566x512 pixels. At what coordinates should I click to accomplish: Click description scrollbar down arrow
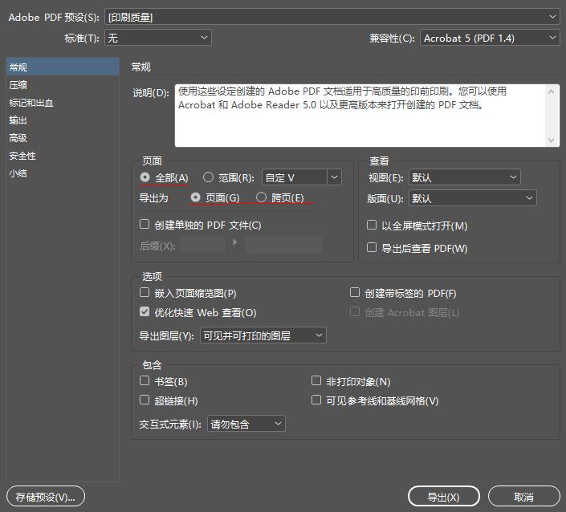(552, 140)
